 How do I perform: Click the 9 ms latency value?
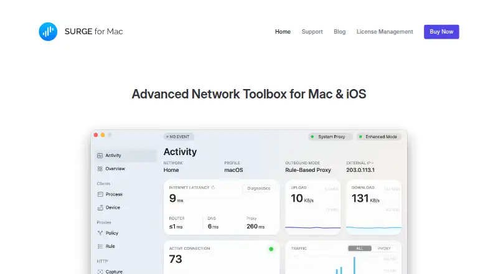click(176, 199)
